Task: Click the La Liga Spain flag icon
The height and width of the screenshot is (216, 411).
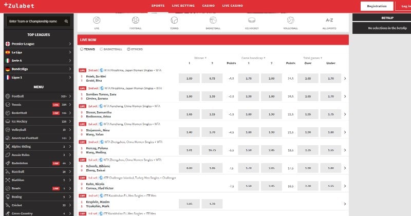Action: point(8,52)
